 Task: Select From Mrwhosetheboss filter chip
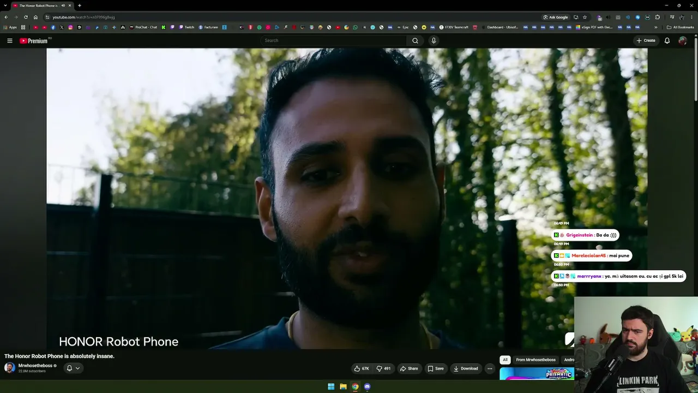pyautogui.click(x=535, y=360)
